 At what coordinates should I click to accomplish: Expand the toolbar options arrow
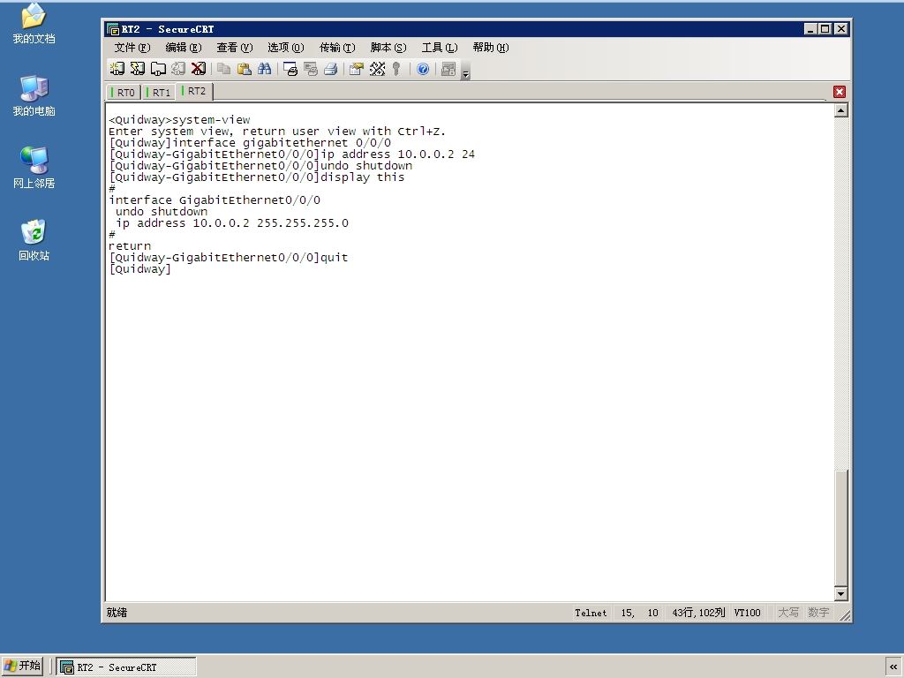466,72
